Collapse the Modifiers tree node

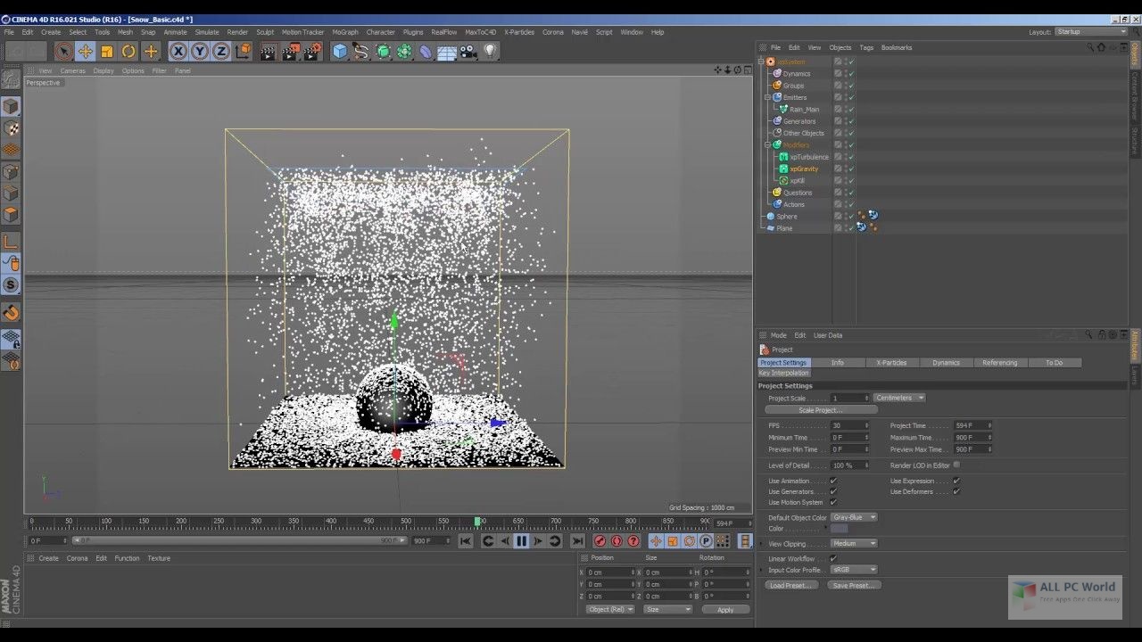[x=767, y=144]
